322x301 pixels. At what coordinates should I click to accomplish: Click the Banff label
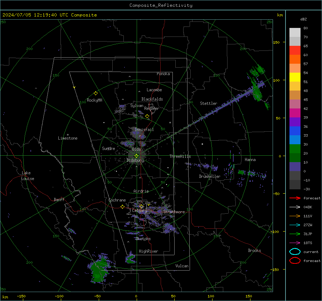(59, 199)
